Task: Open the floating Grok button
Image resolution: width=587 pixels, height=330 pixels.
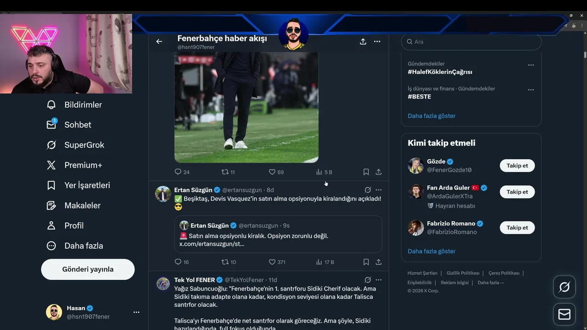Action: tap(564, 287)
